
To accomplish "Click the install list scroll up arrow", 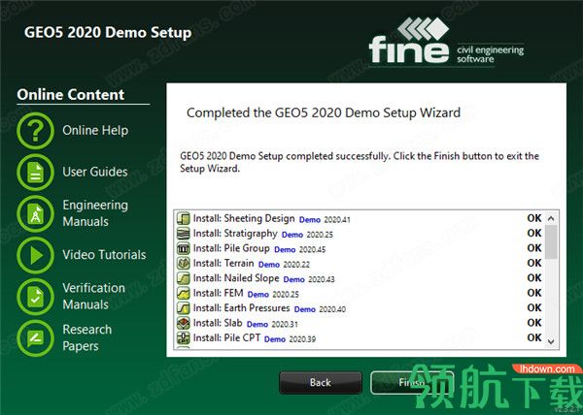I will 551,218.
